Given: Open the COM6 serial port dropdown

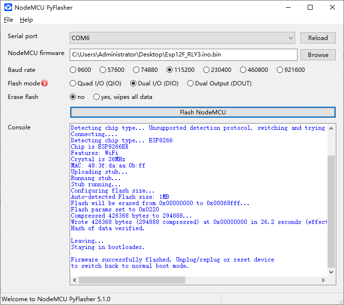Looking at the screenshot, I should [x=182, y=38].
